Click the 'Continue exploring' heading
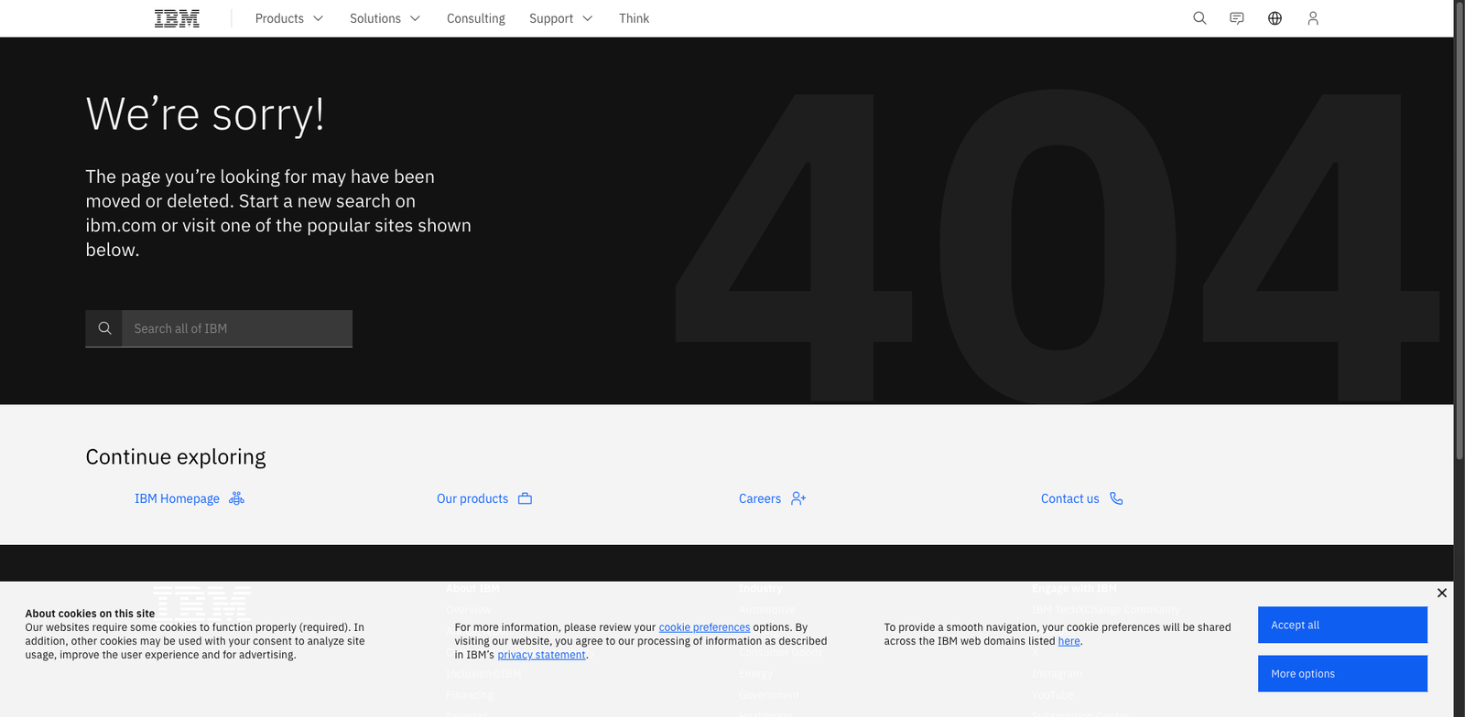 (176, 456)
